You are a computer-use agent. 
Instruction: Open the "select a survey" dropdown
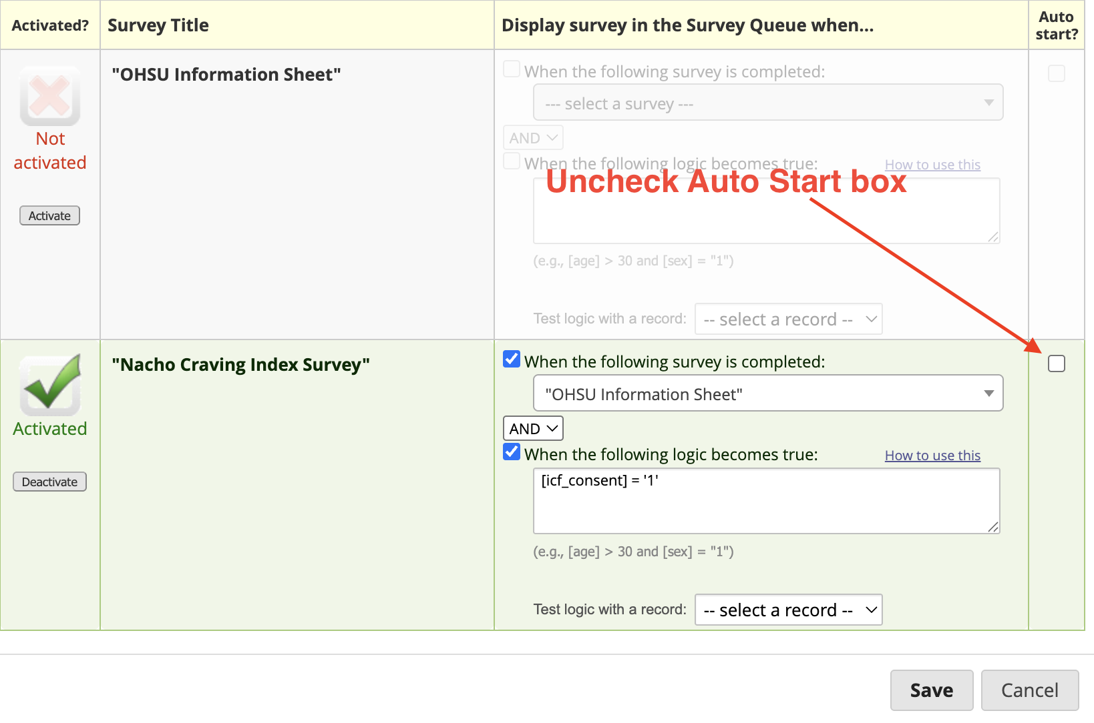[x=768, y=103]
